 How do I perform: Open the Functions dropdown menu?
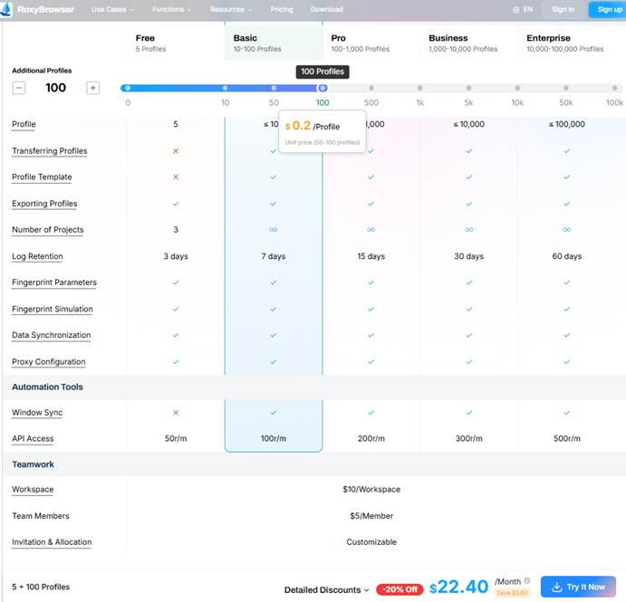[x=171, y=10]
